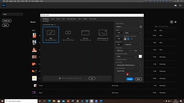Open the Filter menu

tap(26, 1)
